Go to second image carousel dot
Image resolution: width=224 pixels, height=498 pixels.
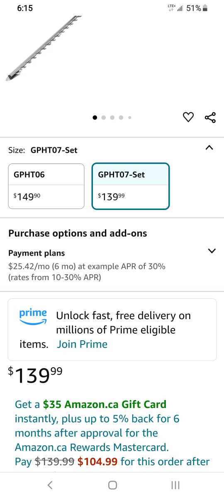pyautogui.click(x=104, y=117)
